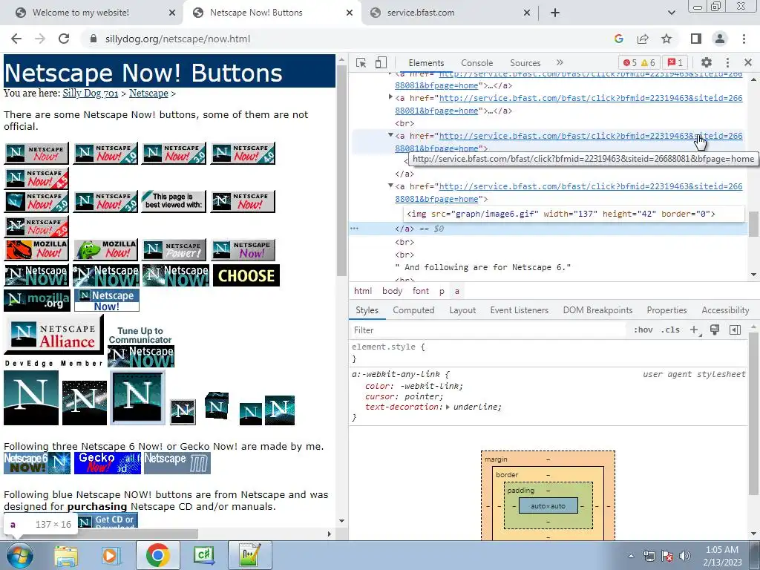
Task: Open node actions ellipsis beside </a>
Action: pyautogui.click(x=355, y=229)
